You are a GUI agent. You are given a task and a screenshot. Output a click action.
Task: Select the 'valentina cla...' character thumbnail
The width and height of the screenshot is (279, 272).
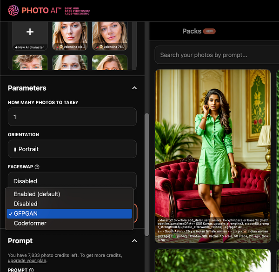[70, 36]
